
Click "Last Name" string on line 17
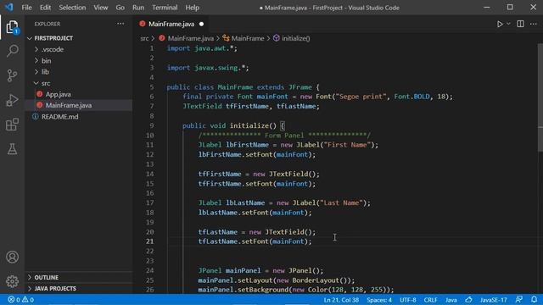340,203
